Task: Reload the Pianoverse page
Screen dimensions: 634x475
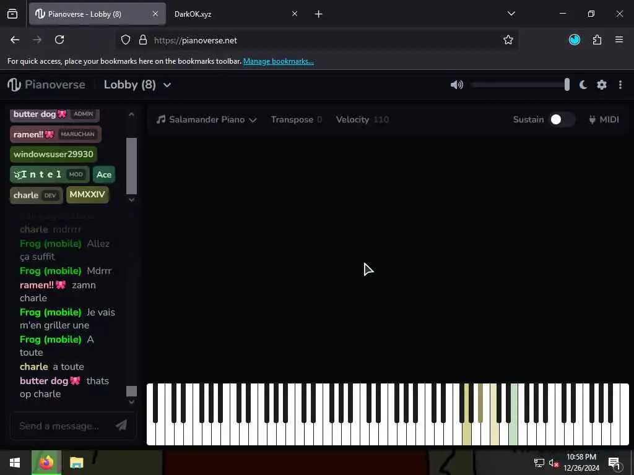Action: coord(59,40)
